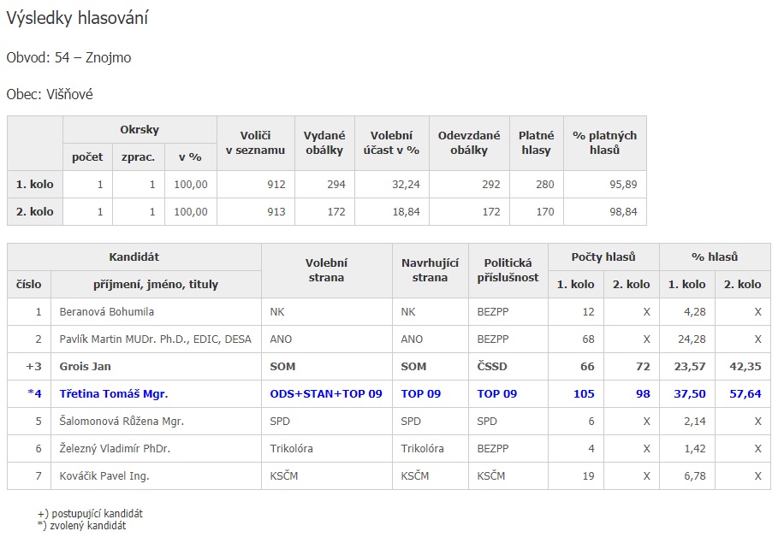Click the 'Okrsky' column group header
Screen dimensions: 784x537
140,130
